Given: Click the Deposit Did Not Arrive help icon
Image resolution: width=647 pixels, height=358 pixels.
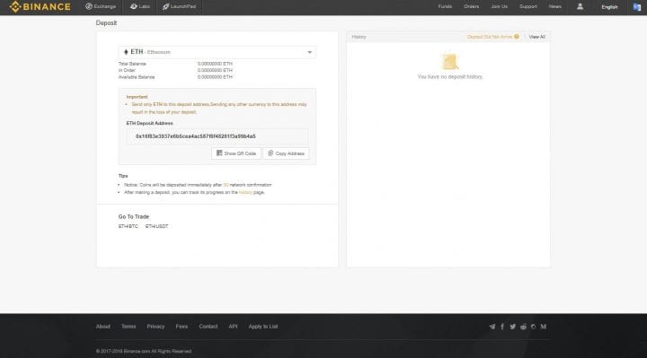Looking at the screenshot, I should click(x=516, y=37).
